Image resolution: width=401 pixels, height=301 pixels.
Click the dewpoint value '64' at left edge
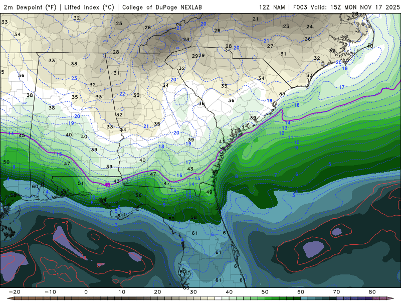(5, 228)
